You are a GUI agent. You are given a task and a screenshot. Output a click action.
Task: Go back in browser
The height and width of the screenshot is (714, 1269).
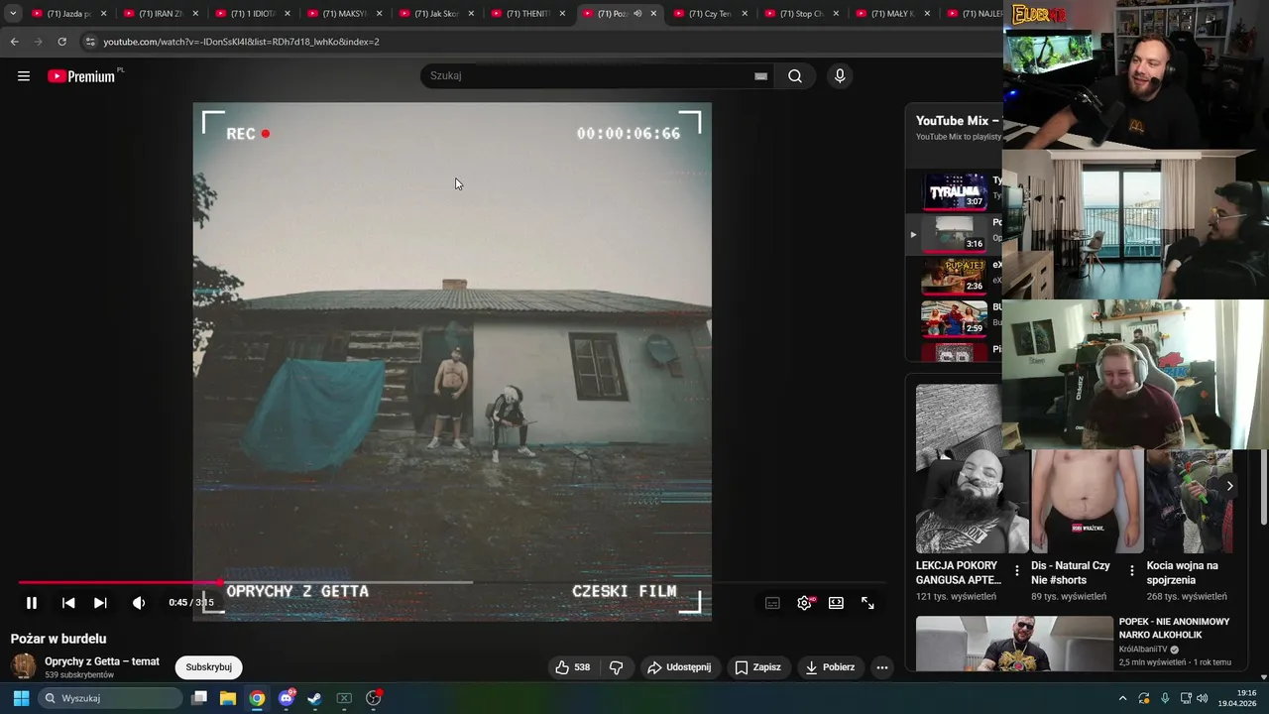coord(14,42)
